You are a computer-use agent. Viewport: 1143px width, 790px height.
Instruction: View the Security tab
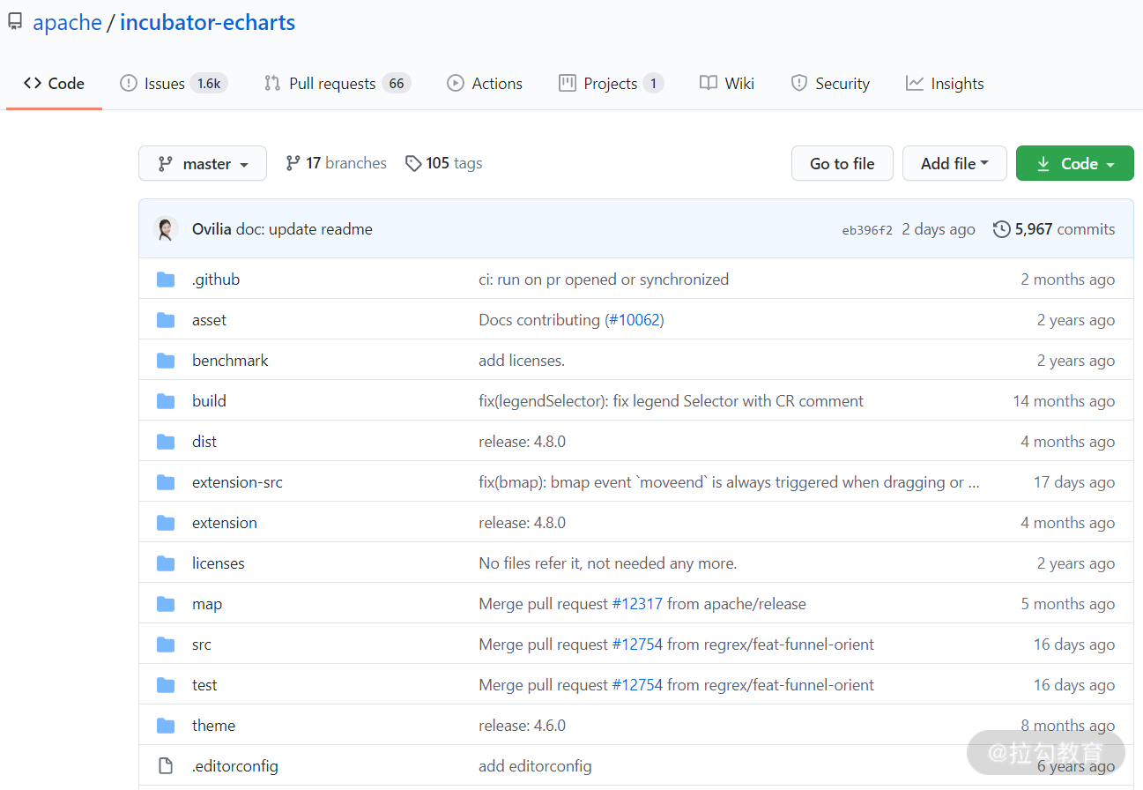(830, 84)
